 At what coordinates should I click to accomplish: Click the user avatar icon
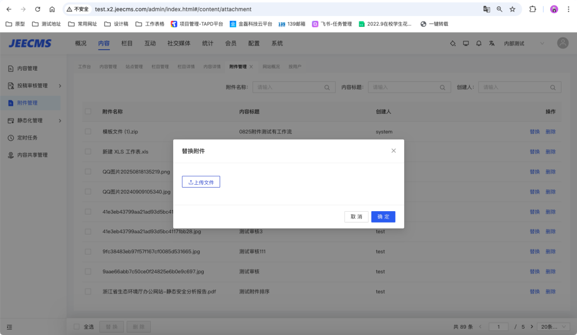pos(563,43)
